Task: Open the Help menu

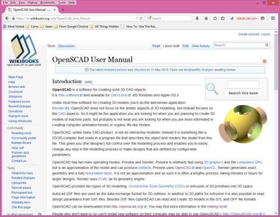Action: pyautogui.click(x=72, y=3)
